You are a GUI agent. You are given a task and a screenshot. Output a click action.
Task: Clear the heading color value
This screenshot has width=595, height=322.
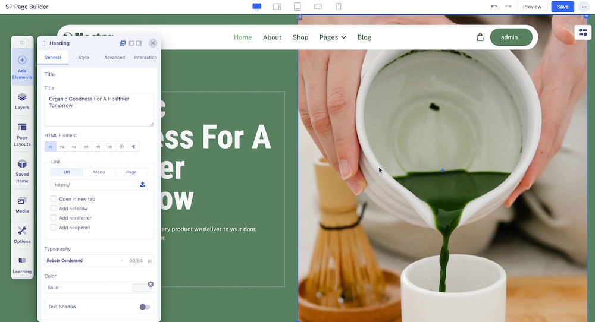point(151,284)
